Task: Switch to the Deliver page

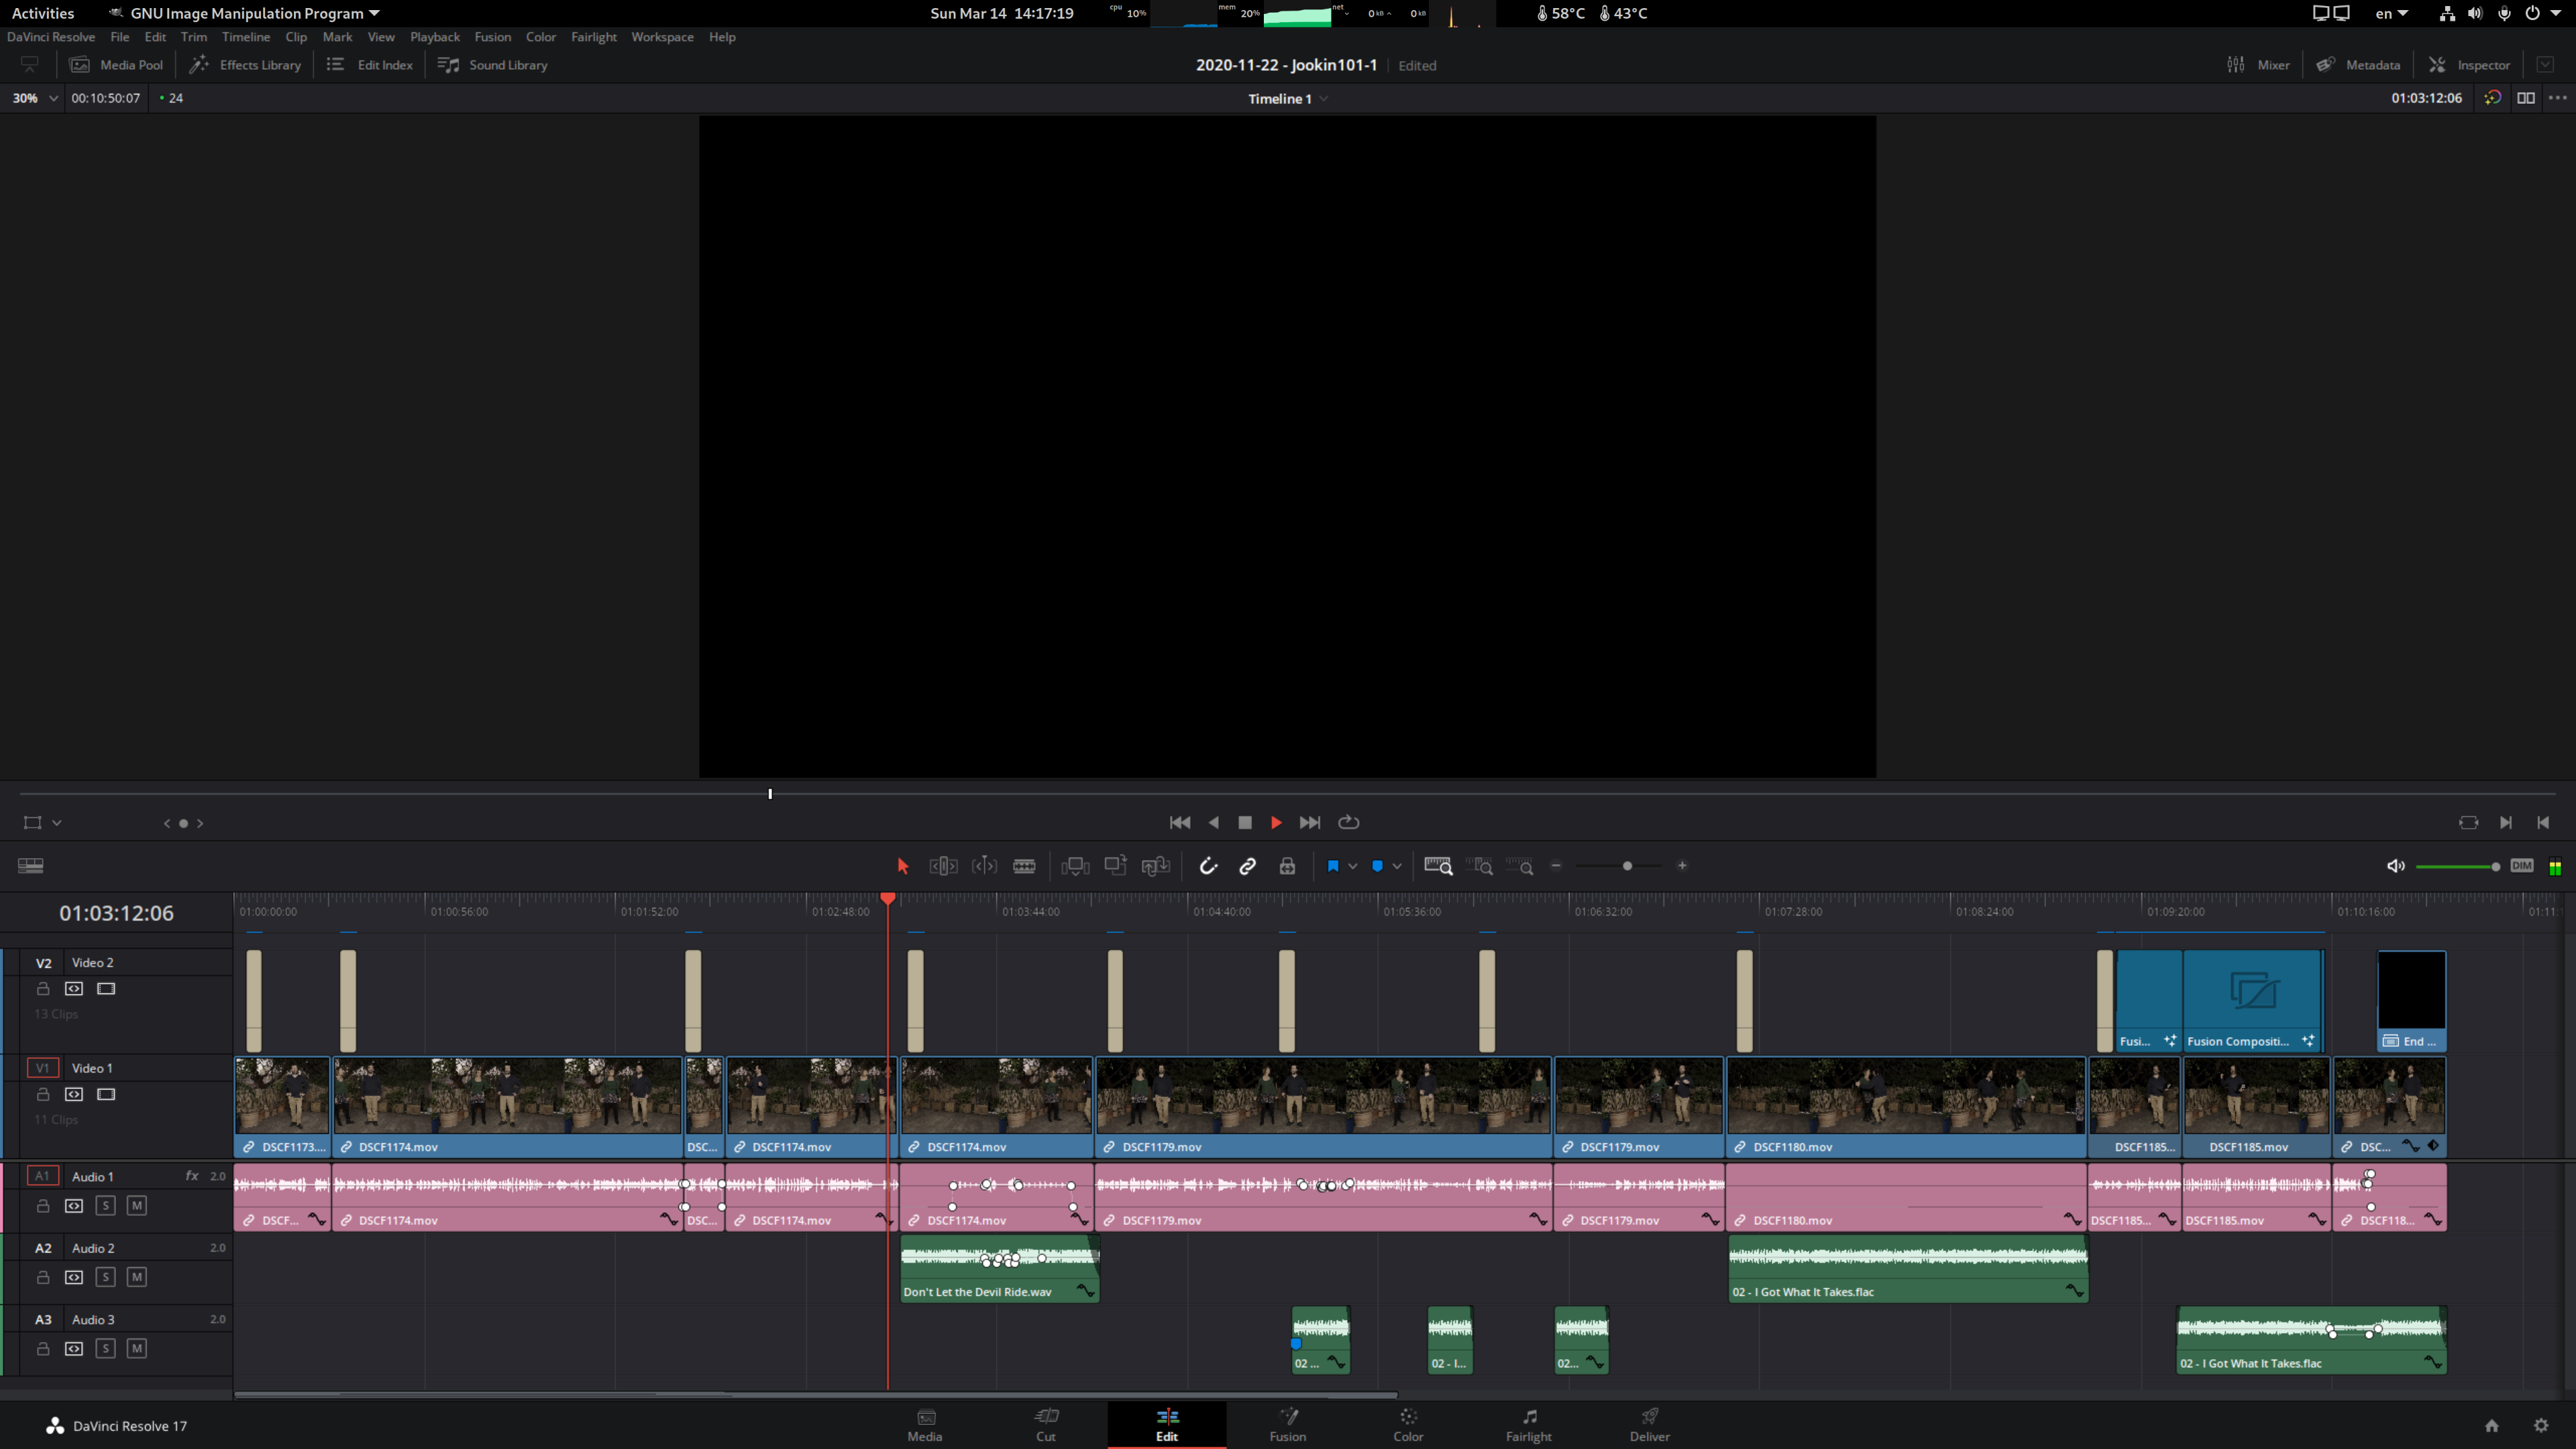Action: [1649, 1425]
